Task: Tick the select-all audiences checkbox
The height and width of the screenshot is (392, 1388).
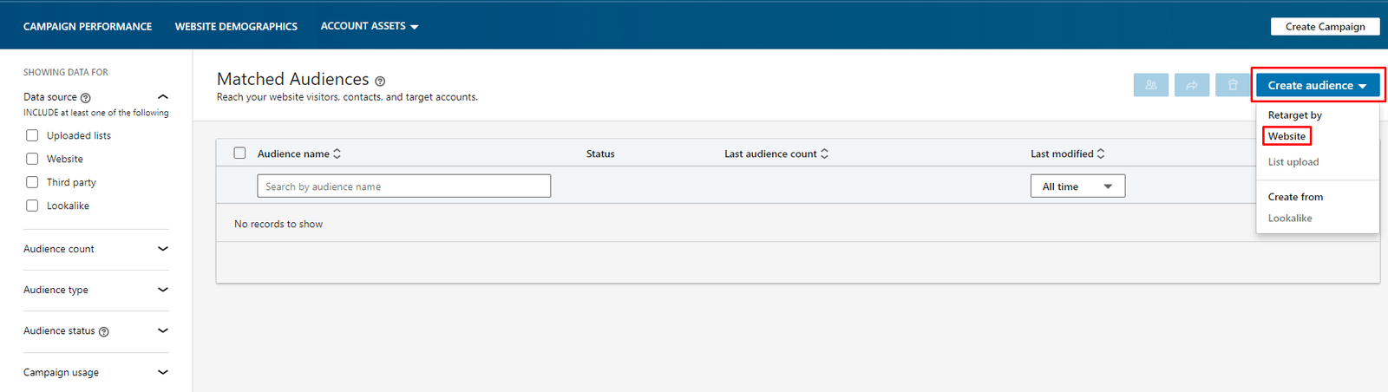Action: pyautogui.click(x=239, y=153)
